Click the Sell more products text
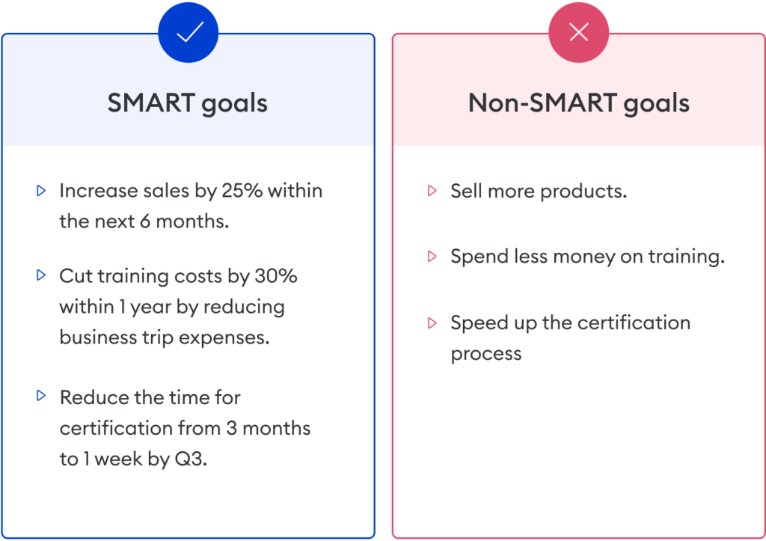Screen dimensions: 766x541 (x=539, y=191)
